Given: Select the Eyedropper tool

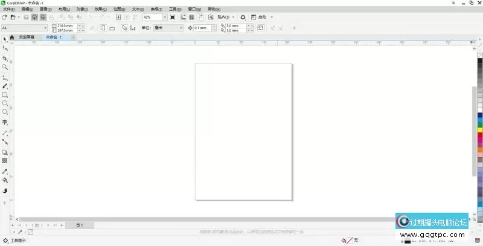Looking at the screenshot, I should [5, 172].
